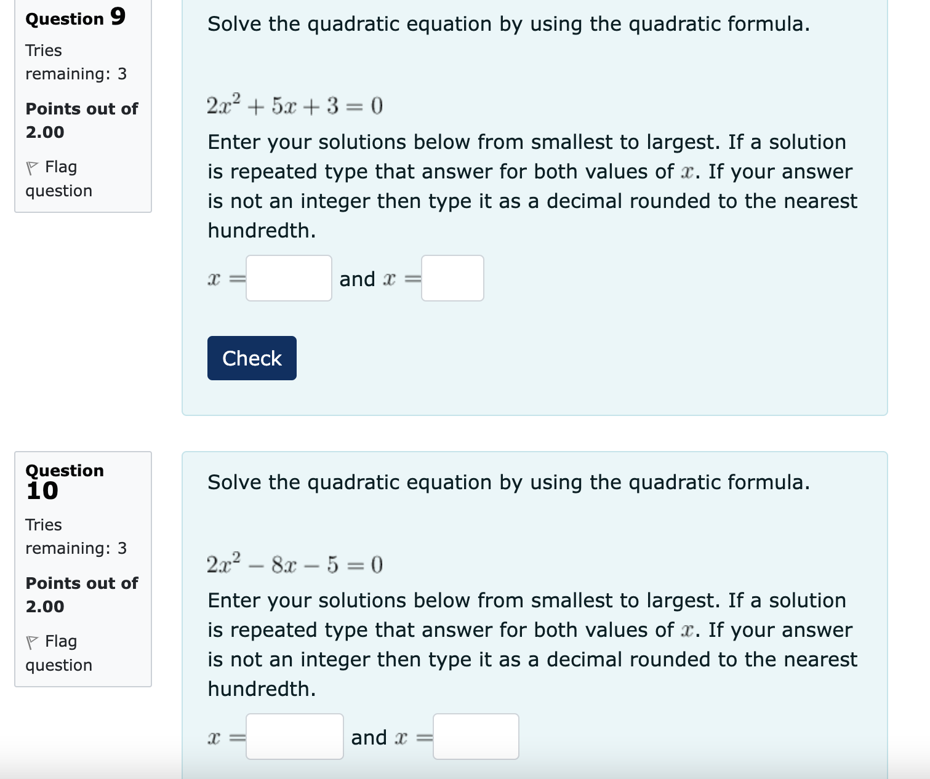Click the Points out of 2.00 label under Question 10
The image size is (930, 779).
[x=81, y=594]
